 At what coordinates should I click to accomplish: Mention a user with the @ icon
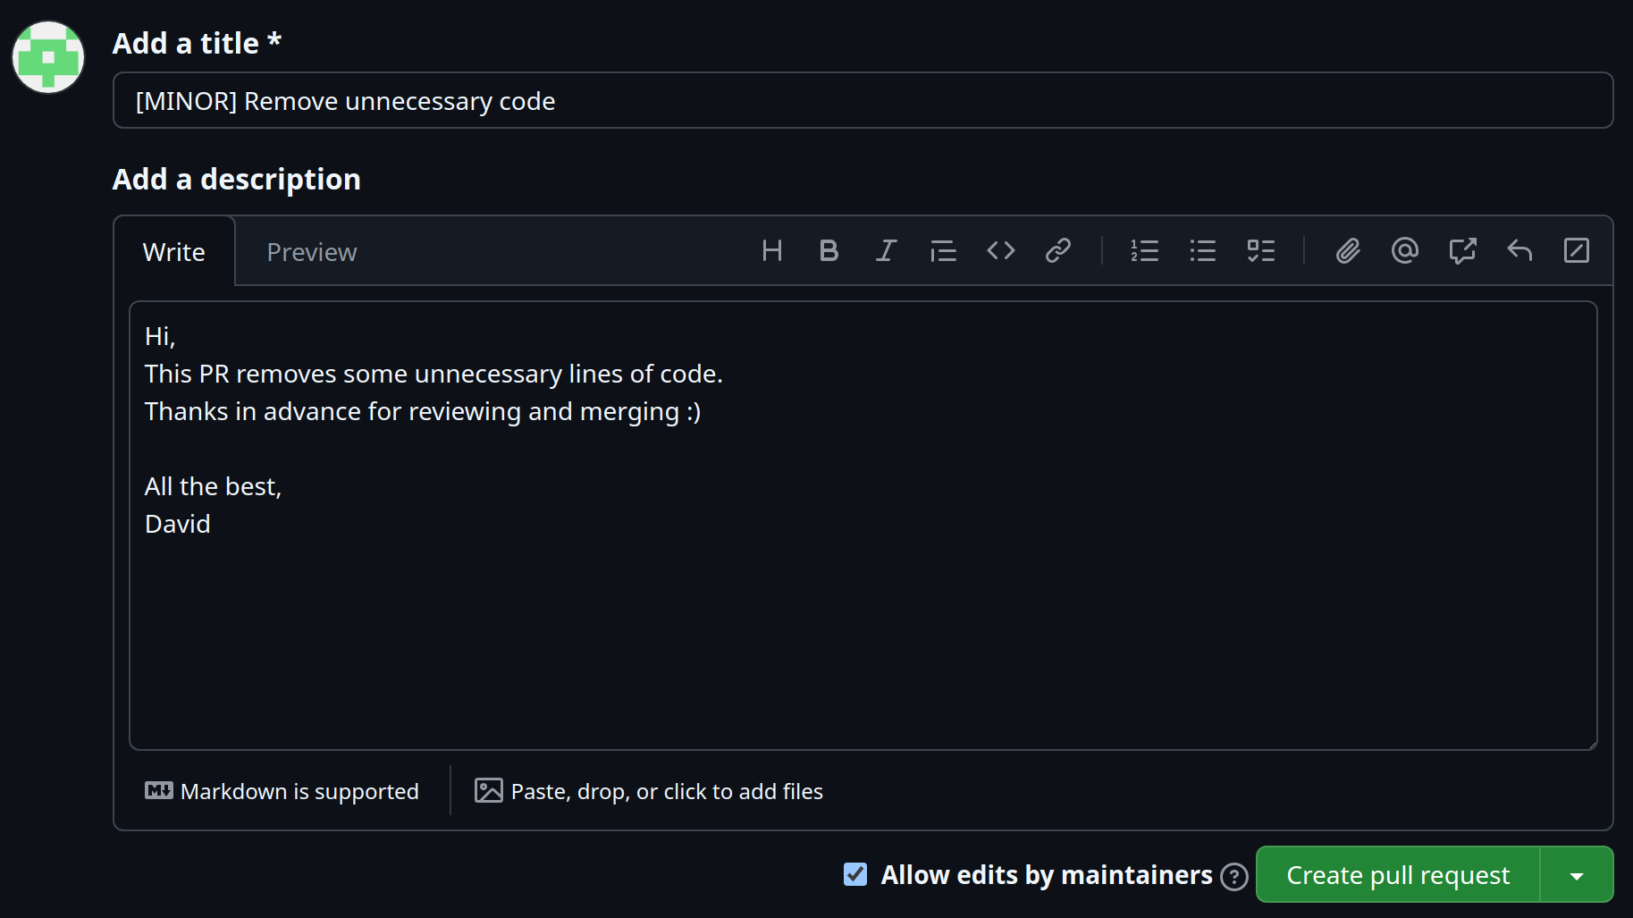1405,251
